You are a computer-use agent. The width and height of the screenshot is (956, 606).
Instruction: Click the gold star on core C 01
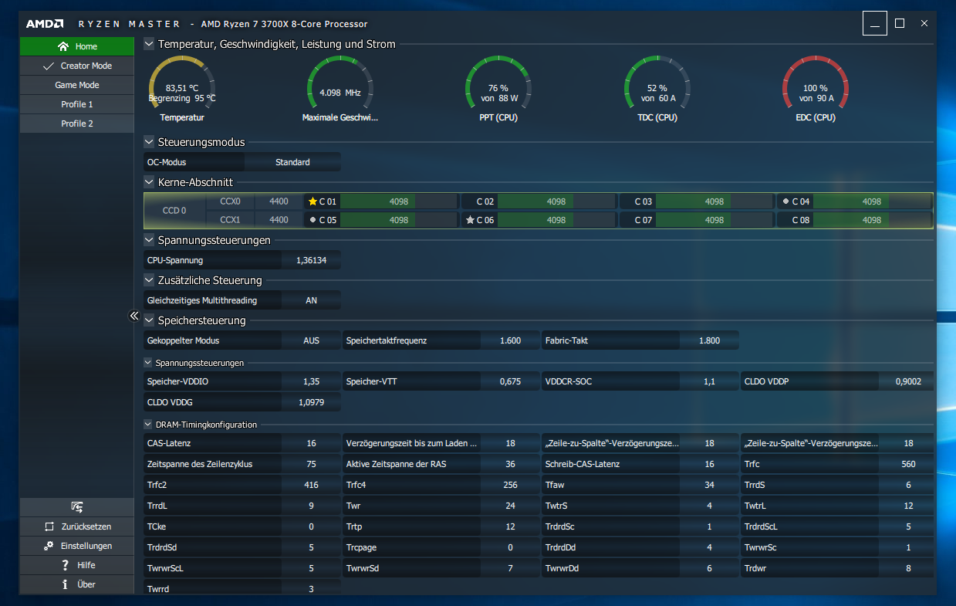coord(312,201)
